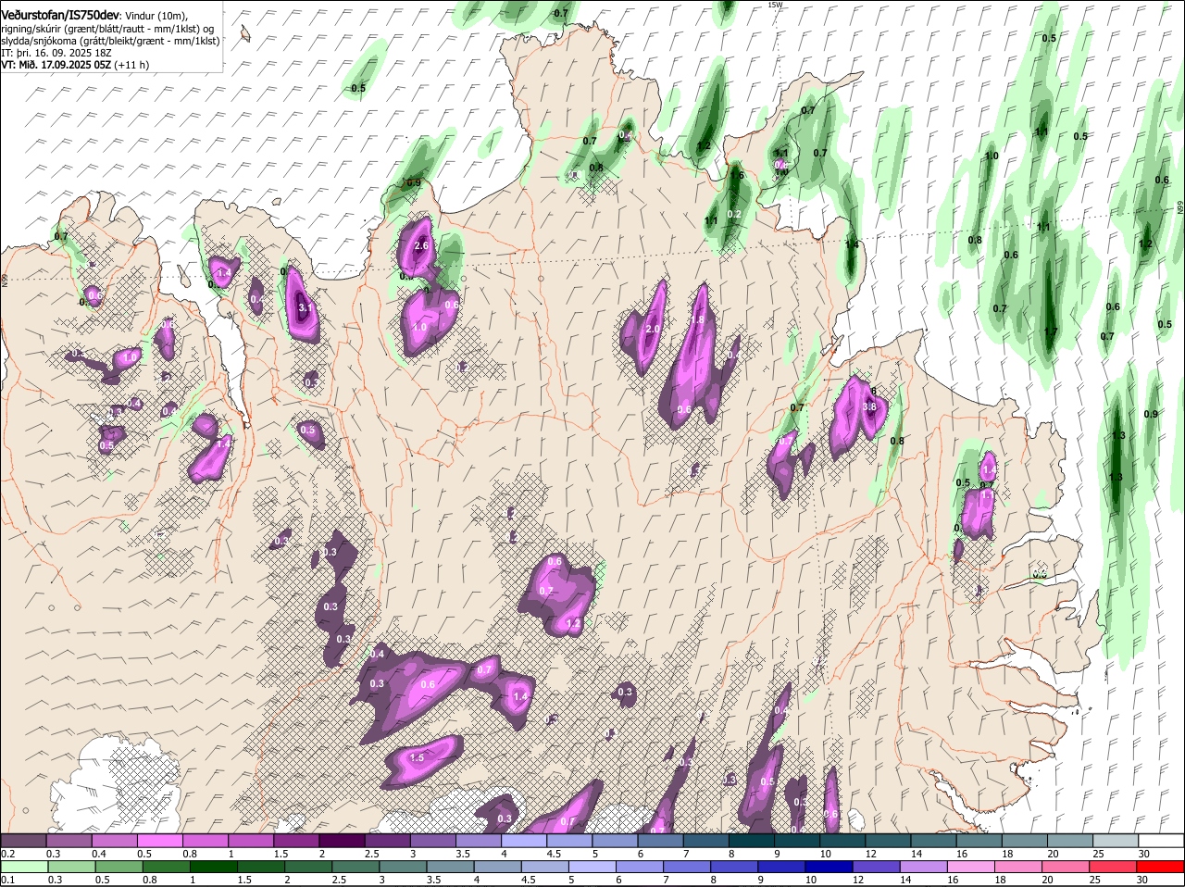Click the 25 label under the upper legend
This screenshot has height=887, width=1185.
coord(1099,854)
